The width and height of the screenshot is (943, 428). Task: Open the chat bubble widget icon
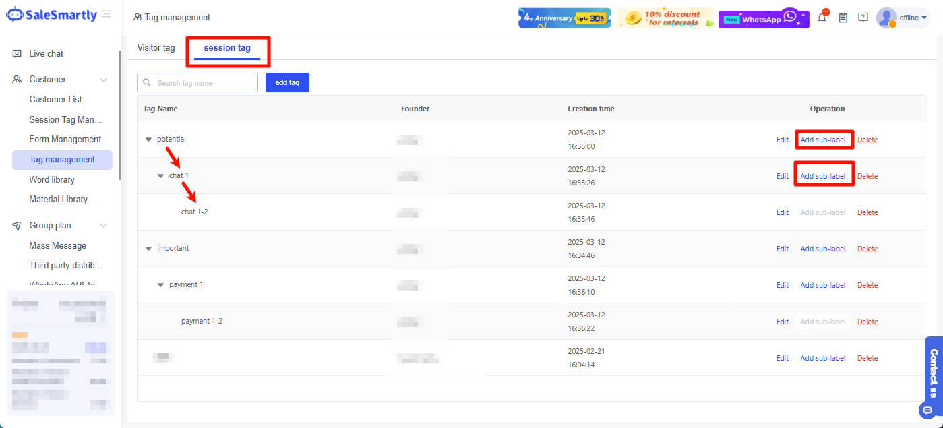coord(927,410)
